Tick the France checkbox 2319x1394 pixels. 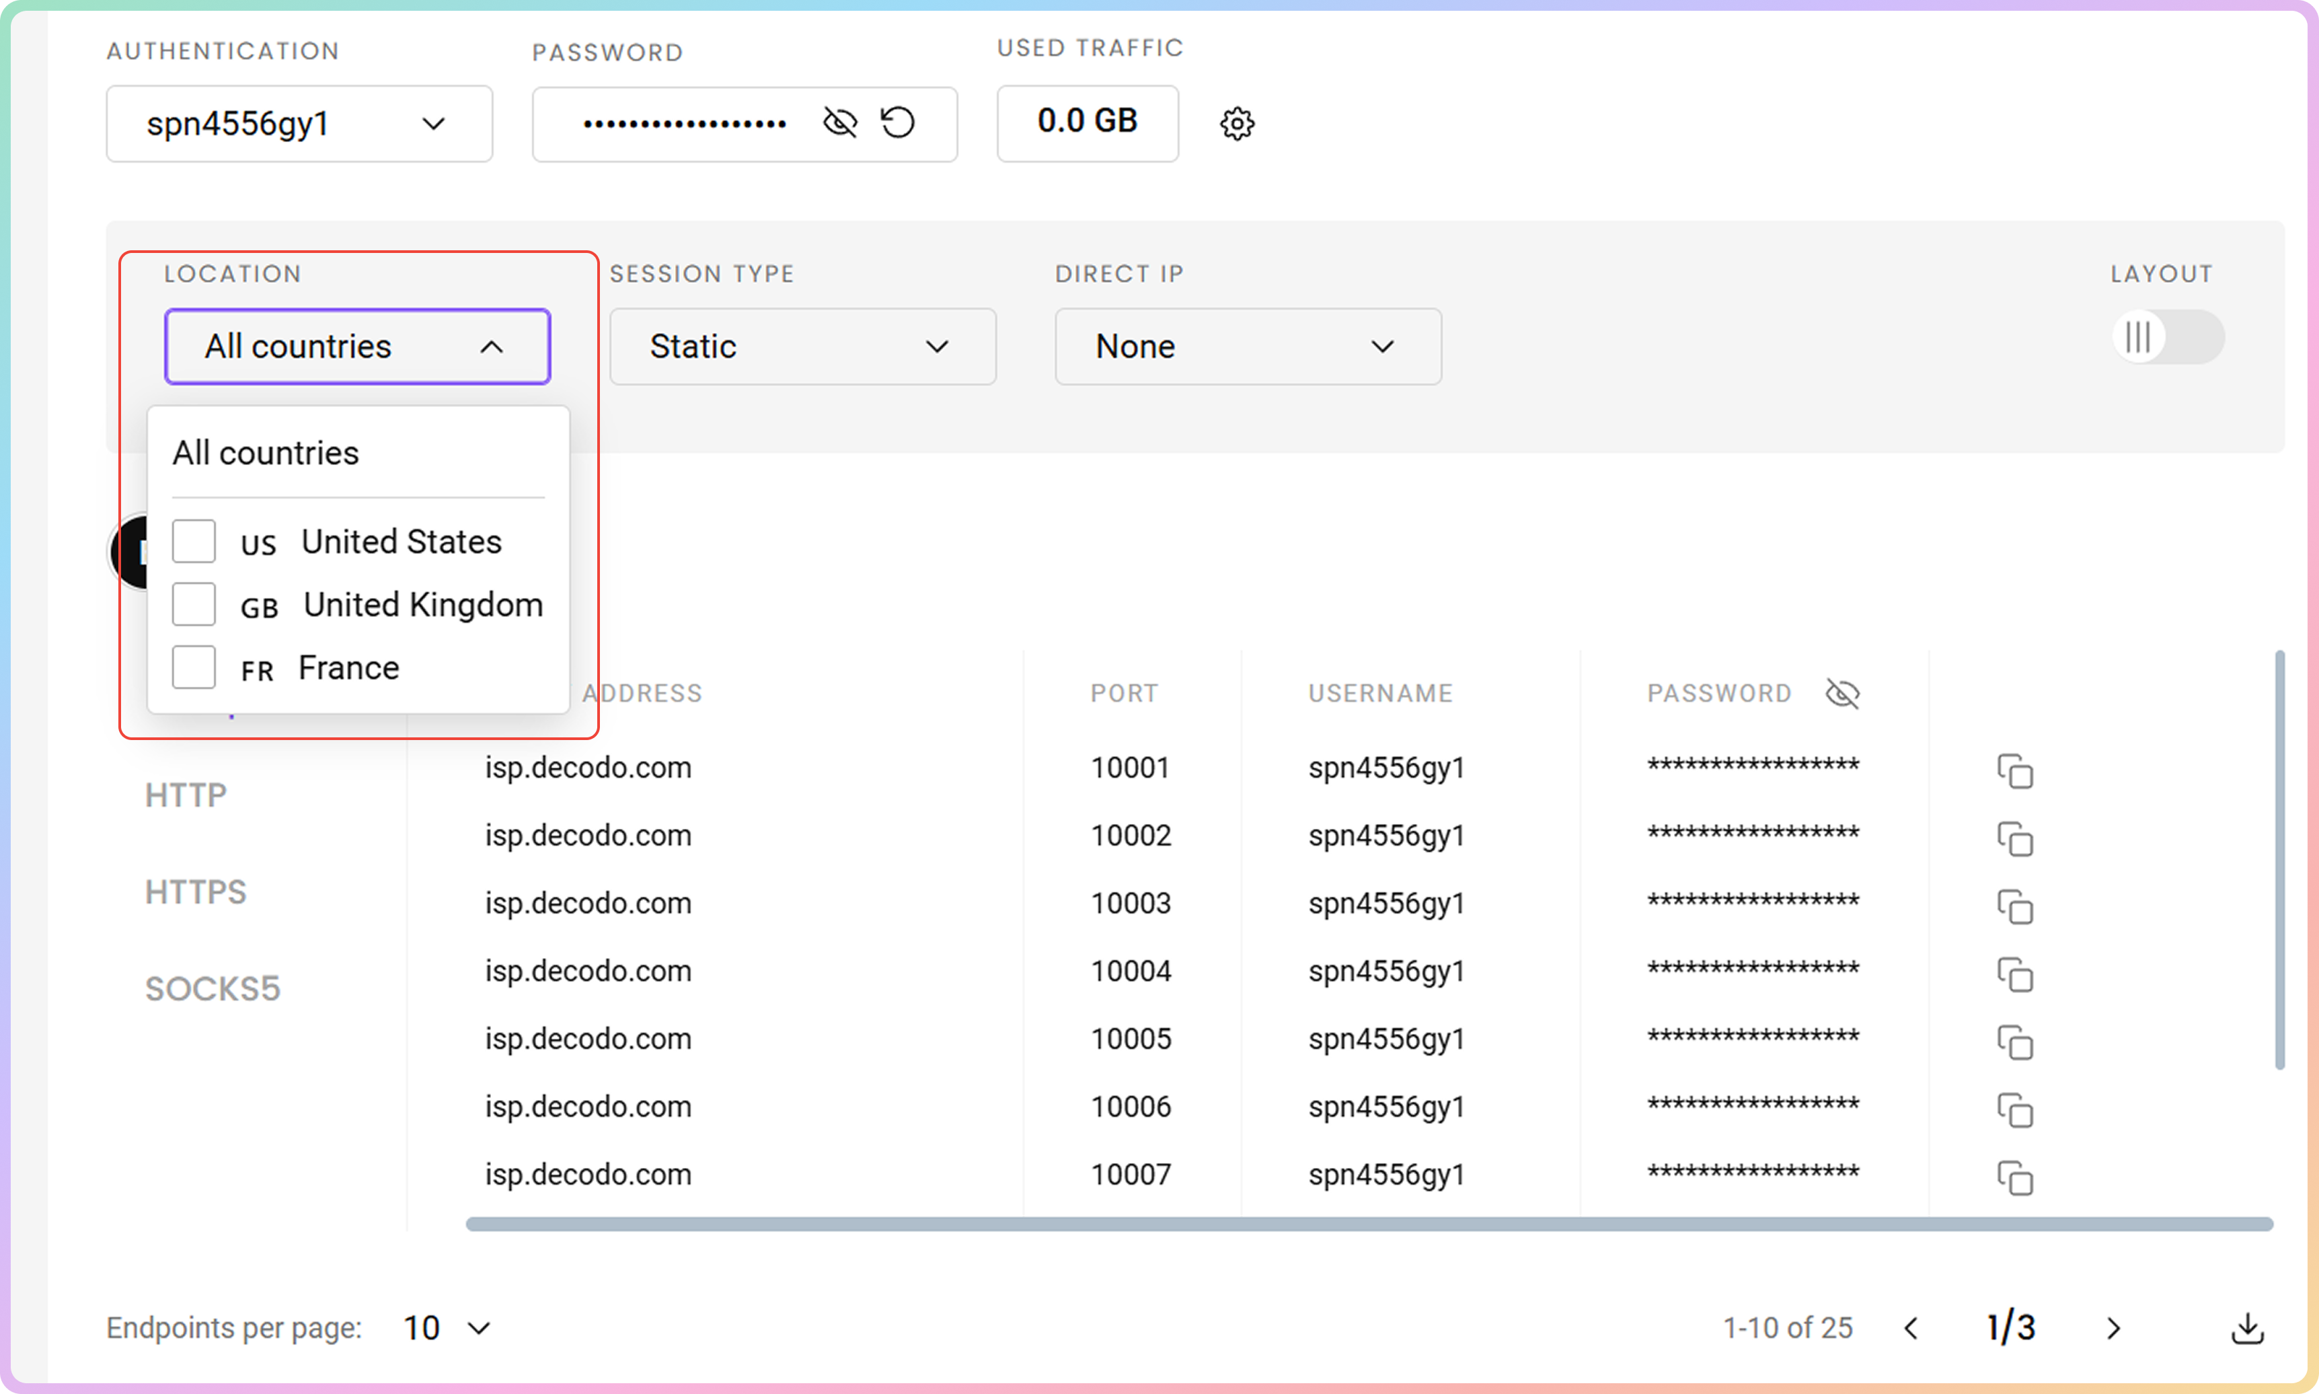click(194, 668)
